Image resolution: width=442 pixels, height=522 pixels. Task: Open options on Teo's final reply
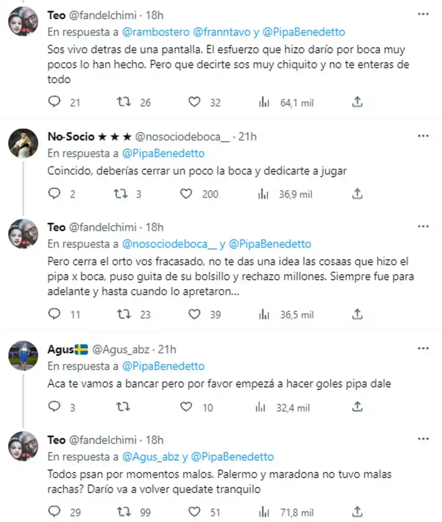point(423,439)
